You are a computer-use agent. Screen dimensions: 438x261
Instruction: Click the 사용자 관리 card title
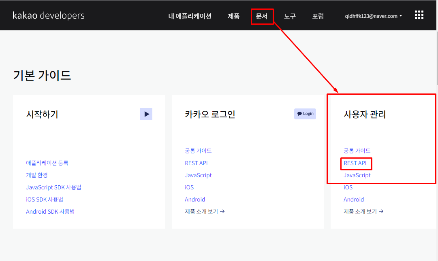coord(365,115)
